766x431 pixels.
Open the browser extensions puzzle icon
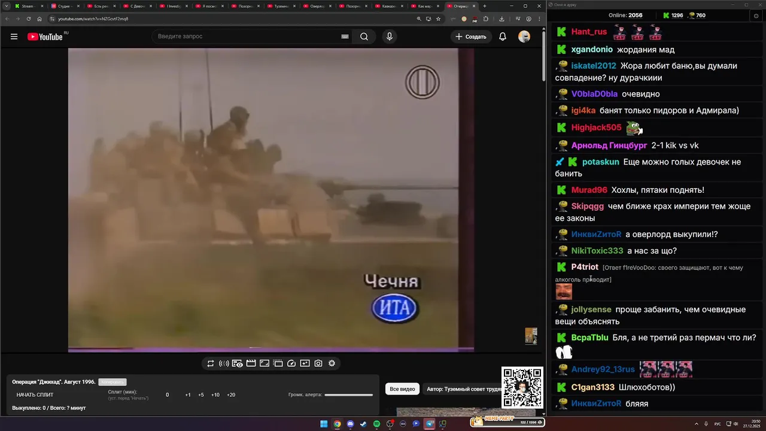pyautogui.click(x=486, y=19)
